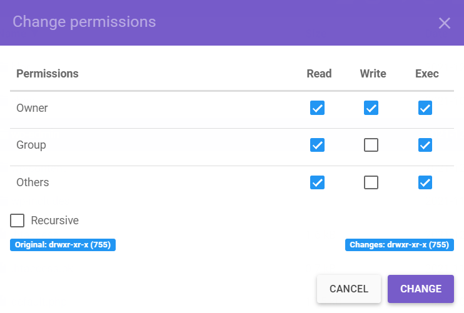Click the Original drwxr-xr-x (755) badge

[x=63, y=245]
